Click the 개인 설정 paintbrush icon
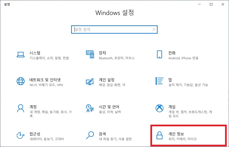Viewport: 229px width, 147px height. (90, 82)
